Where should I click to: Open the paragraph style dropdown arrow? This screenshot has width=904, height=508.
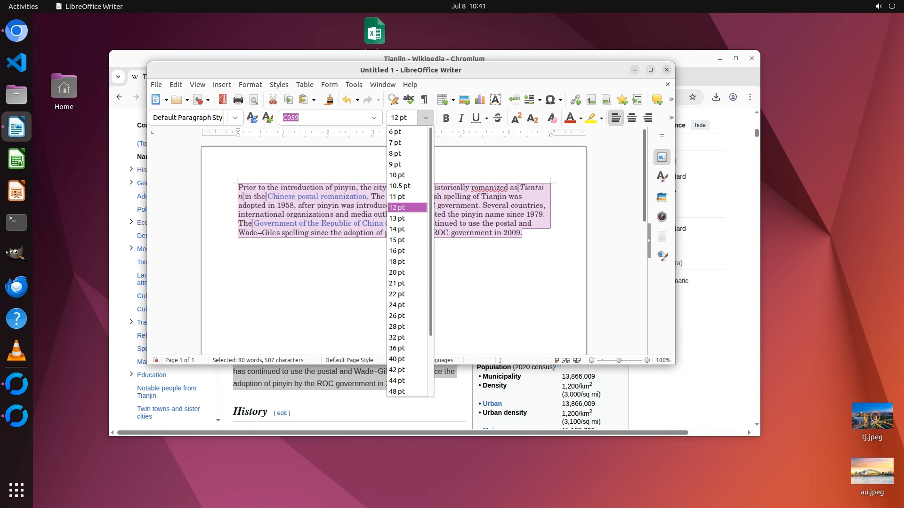[x=235, y=118]
